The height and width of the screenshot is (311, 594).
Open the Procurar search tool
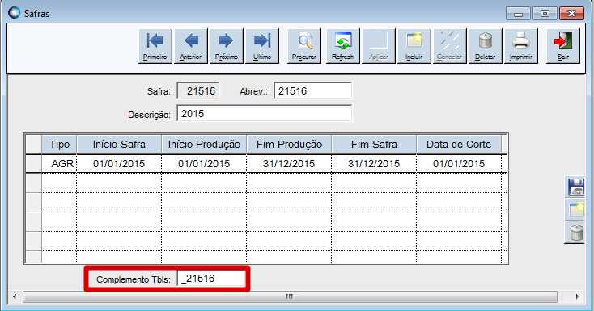click(x=304, y=46)
